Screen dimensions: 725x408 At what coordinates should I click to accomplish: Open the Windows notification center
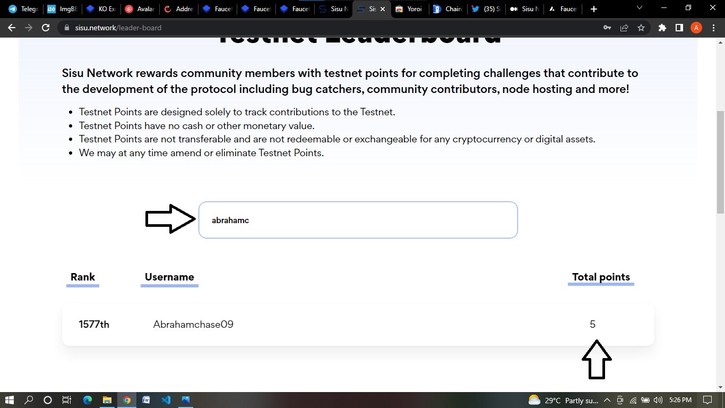click(707, 400)
